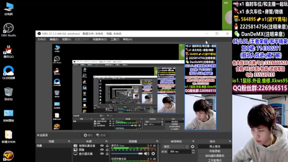The width and height of the screenshot is (288, 162).
Task: Open 麦克风/Aux mixer settings gear
Action: (153, 154)
